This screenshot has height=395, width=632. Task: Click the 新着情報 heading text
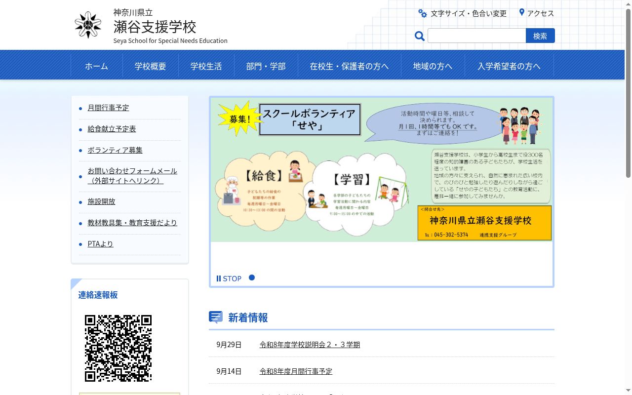[248, 317]
